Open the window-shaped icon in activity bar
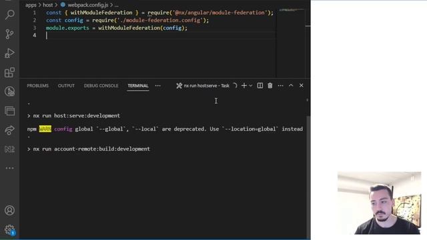 9,111
